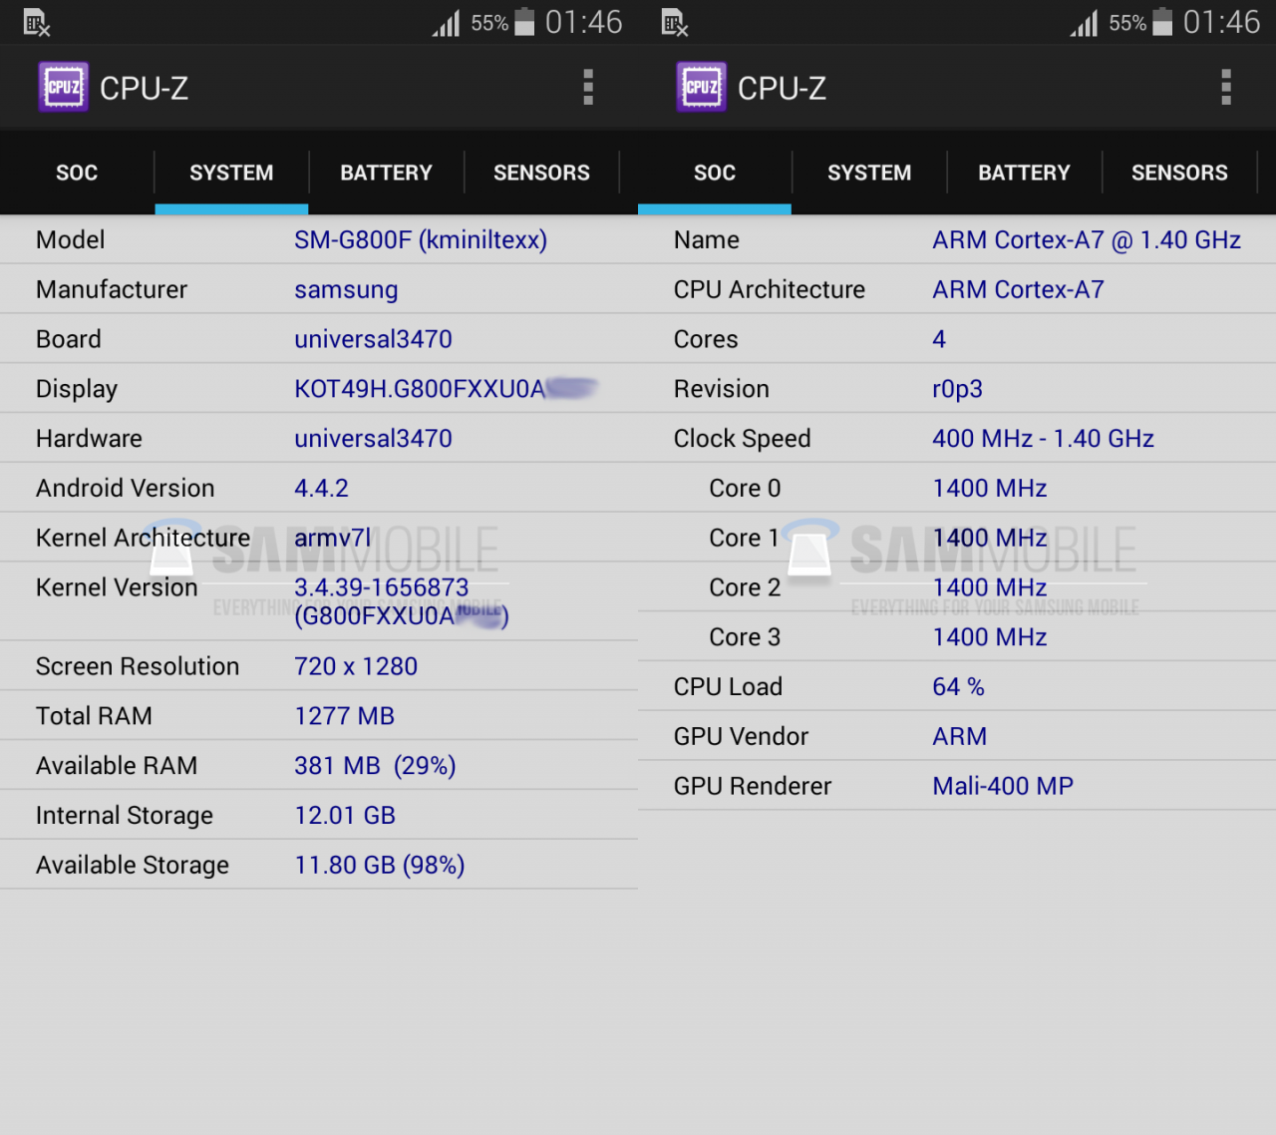The width and height of the screenshot is (1276, 1135).
Task: Tap clock 01:46 in left status bar
Action: pyautogui.click(x=583, y=22)
